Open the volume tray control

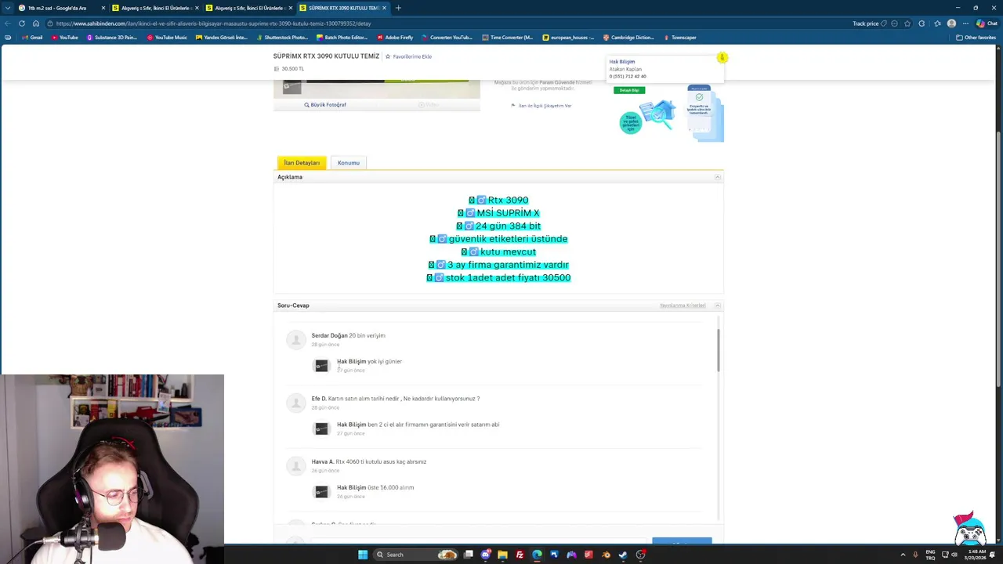(x=954, y=555)
